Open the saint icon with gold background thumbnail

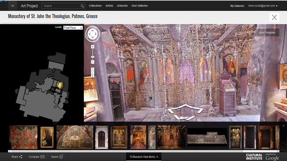coord(47,137)
